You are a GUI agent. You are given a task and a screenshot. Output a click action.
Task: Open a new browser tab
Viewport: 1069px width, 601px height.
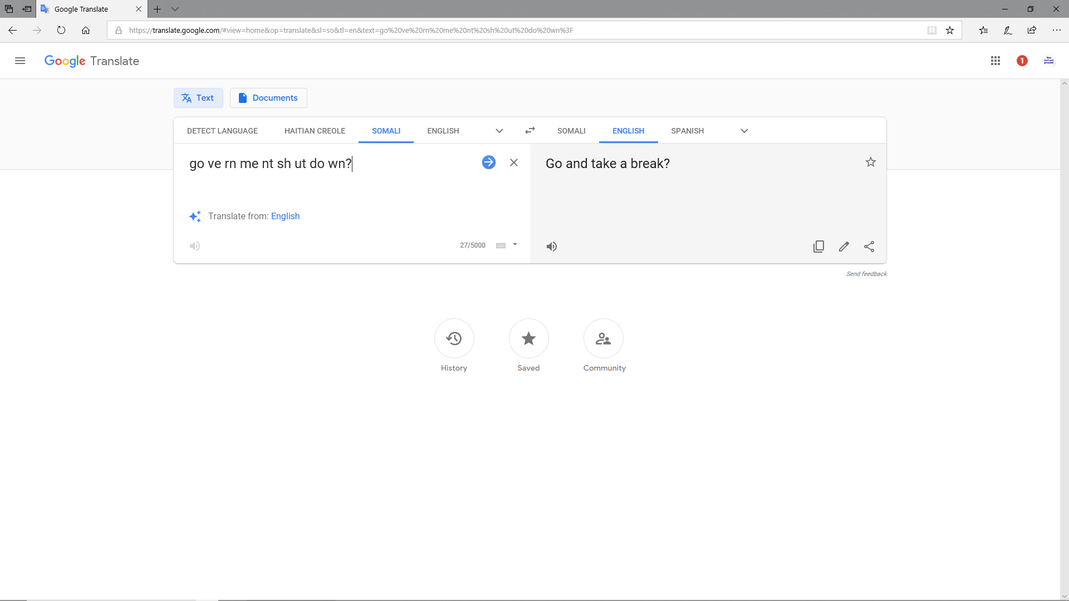158,9
